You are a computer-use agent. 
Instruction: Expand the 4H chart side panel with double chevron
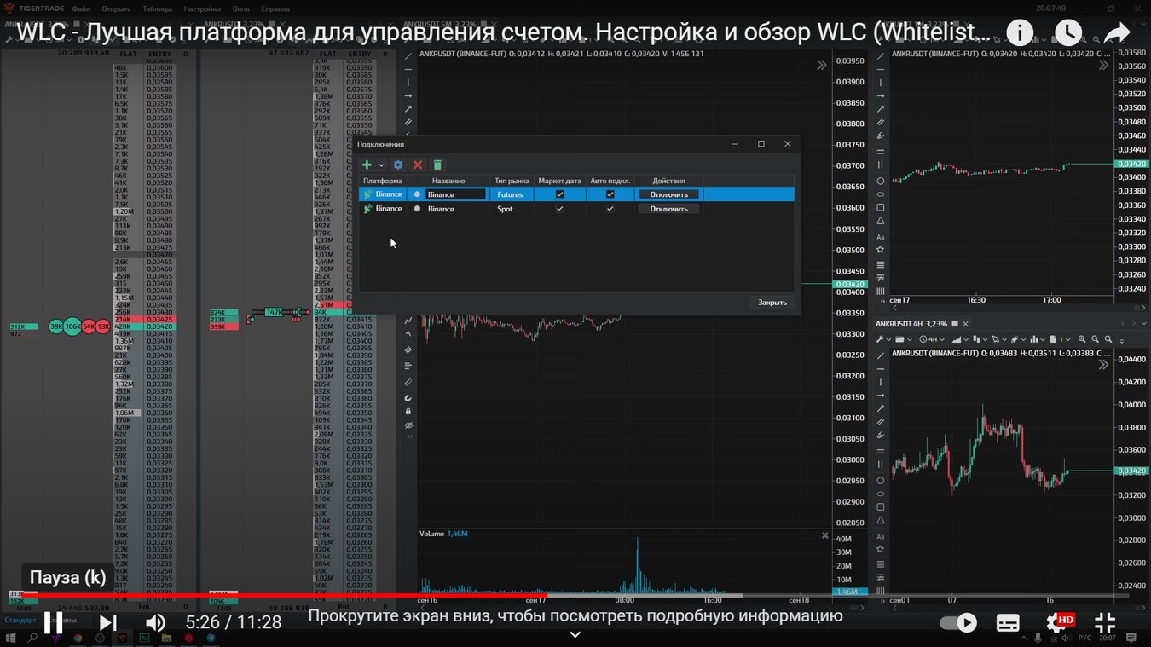coord(1103,364)
